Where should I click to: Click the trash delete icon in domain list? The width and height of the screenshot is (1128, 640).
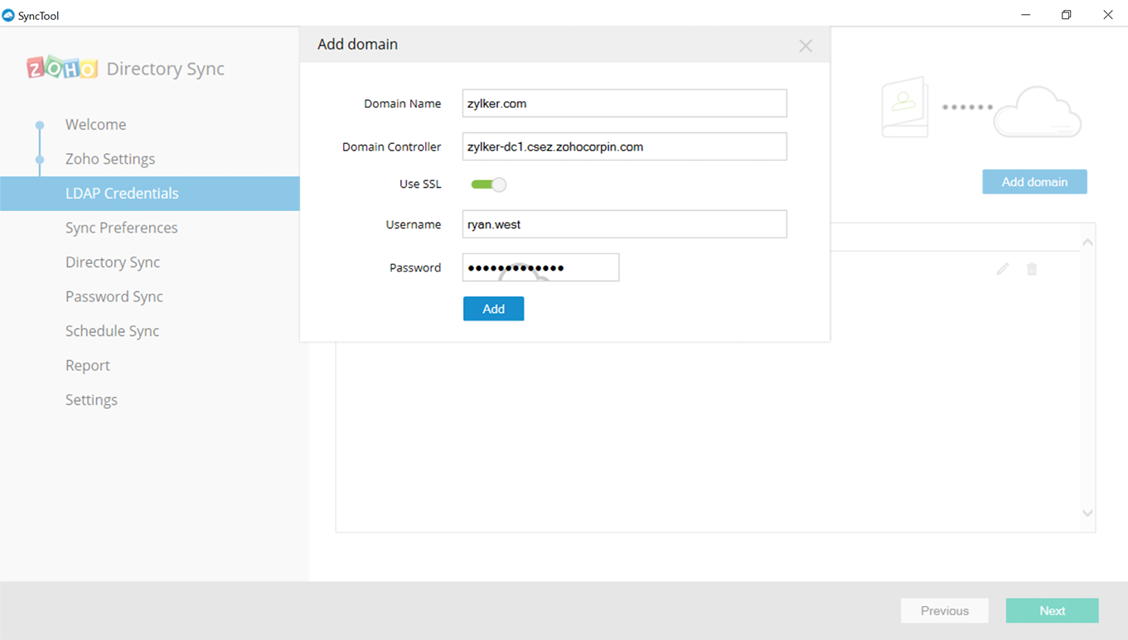(1032, 269)
